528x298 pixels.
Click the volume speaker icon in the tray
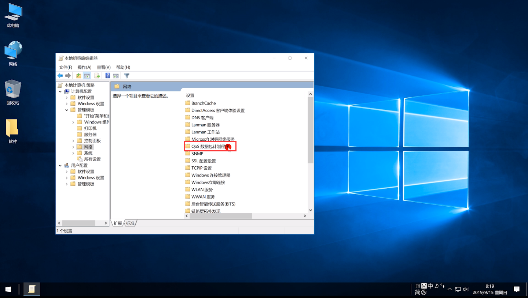coord(466,289)
